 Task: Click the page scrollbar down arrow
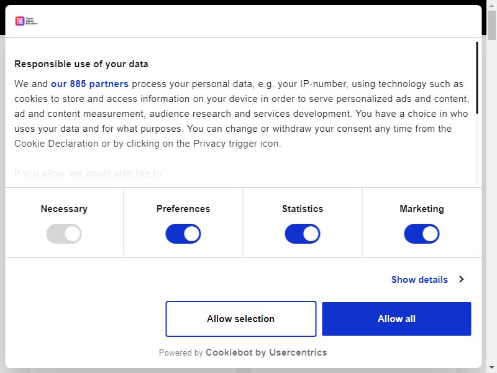[x=491, y=368]
